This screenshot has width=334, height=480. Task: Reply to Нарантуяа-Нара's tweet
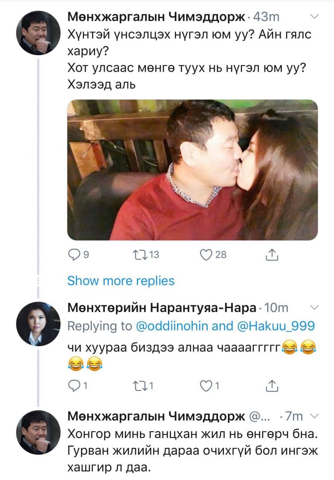75,386
